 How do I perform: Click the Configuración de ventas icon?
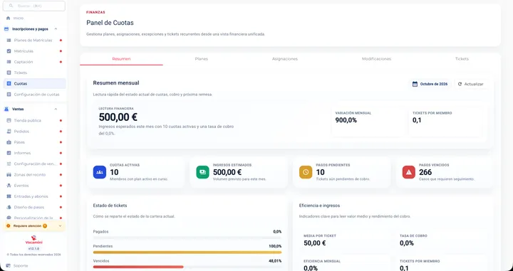pyautogui.click(x=9, y=164)
